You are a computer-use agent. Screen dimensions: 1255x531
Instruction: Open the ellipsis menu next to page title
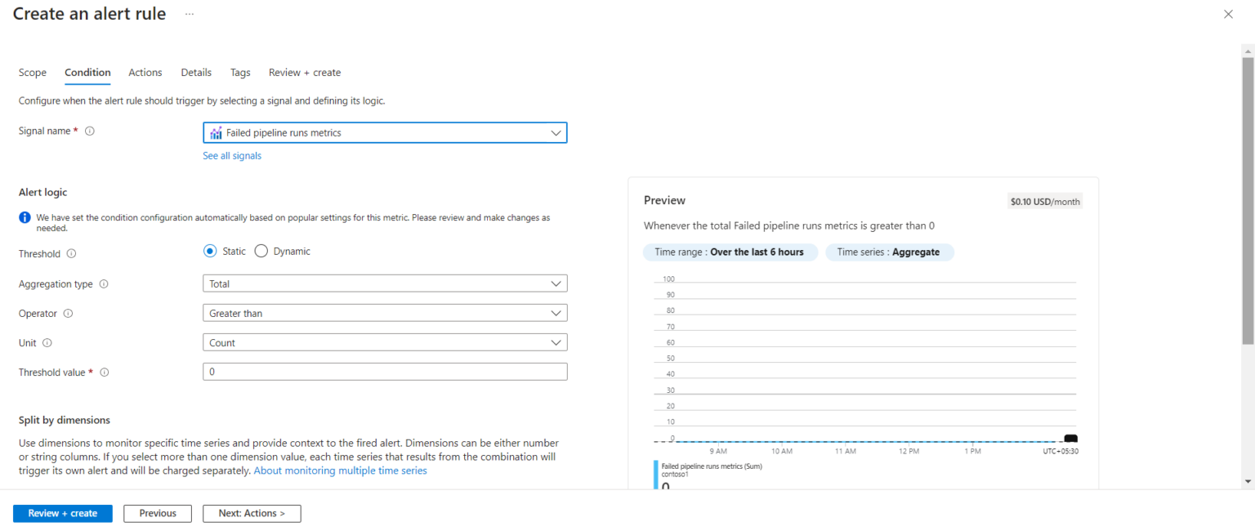[189, 14]
